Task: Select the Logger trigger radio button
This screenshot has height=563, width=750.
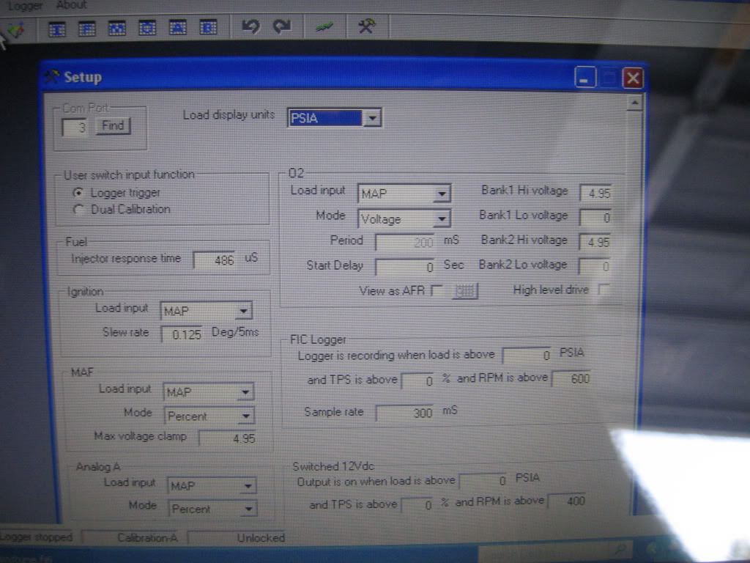Action: [78, 193]
